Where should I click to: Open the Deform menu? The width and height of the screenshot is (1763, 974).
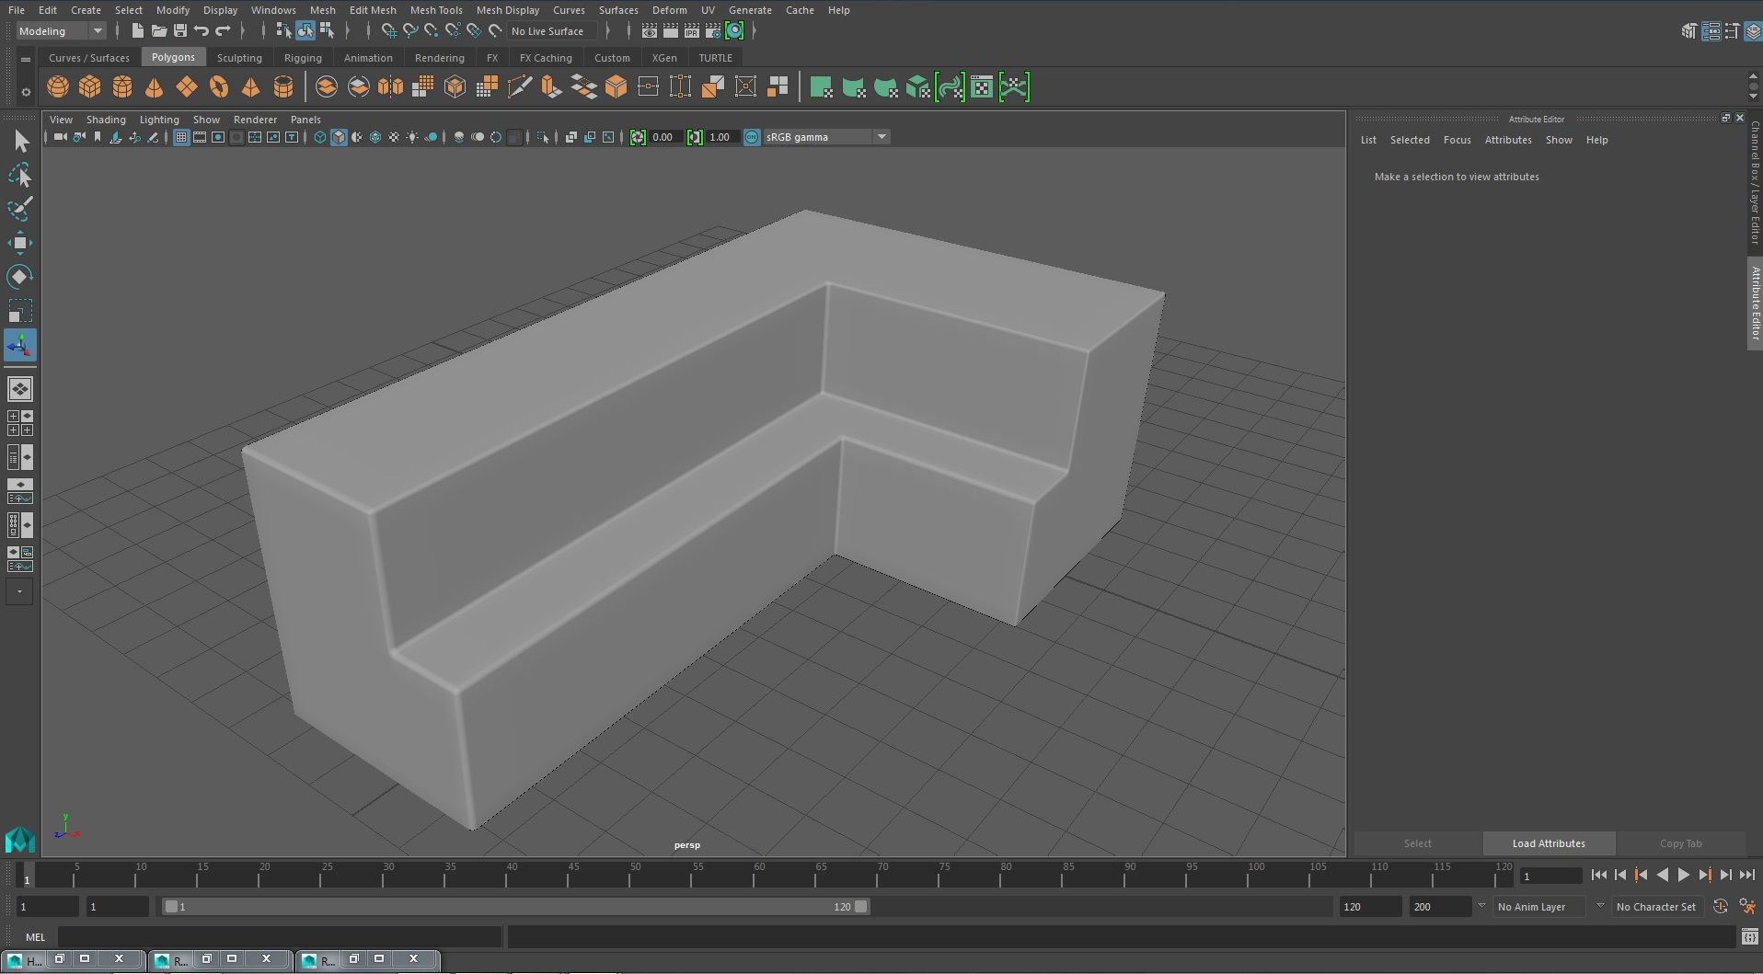[x=669, y=10]
